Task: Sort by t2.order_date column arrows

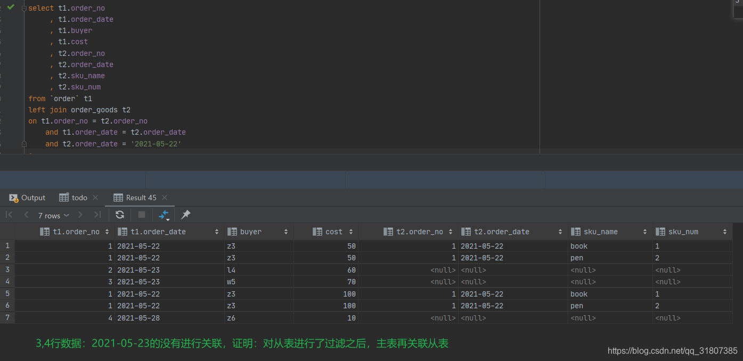Action: click(560, 232)
